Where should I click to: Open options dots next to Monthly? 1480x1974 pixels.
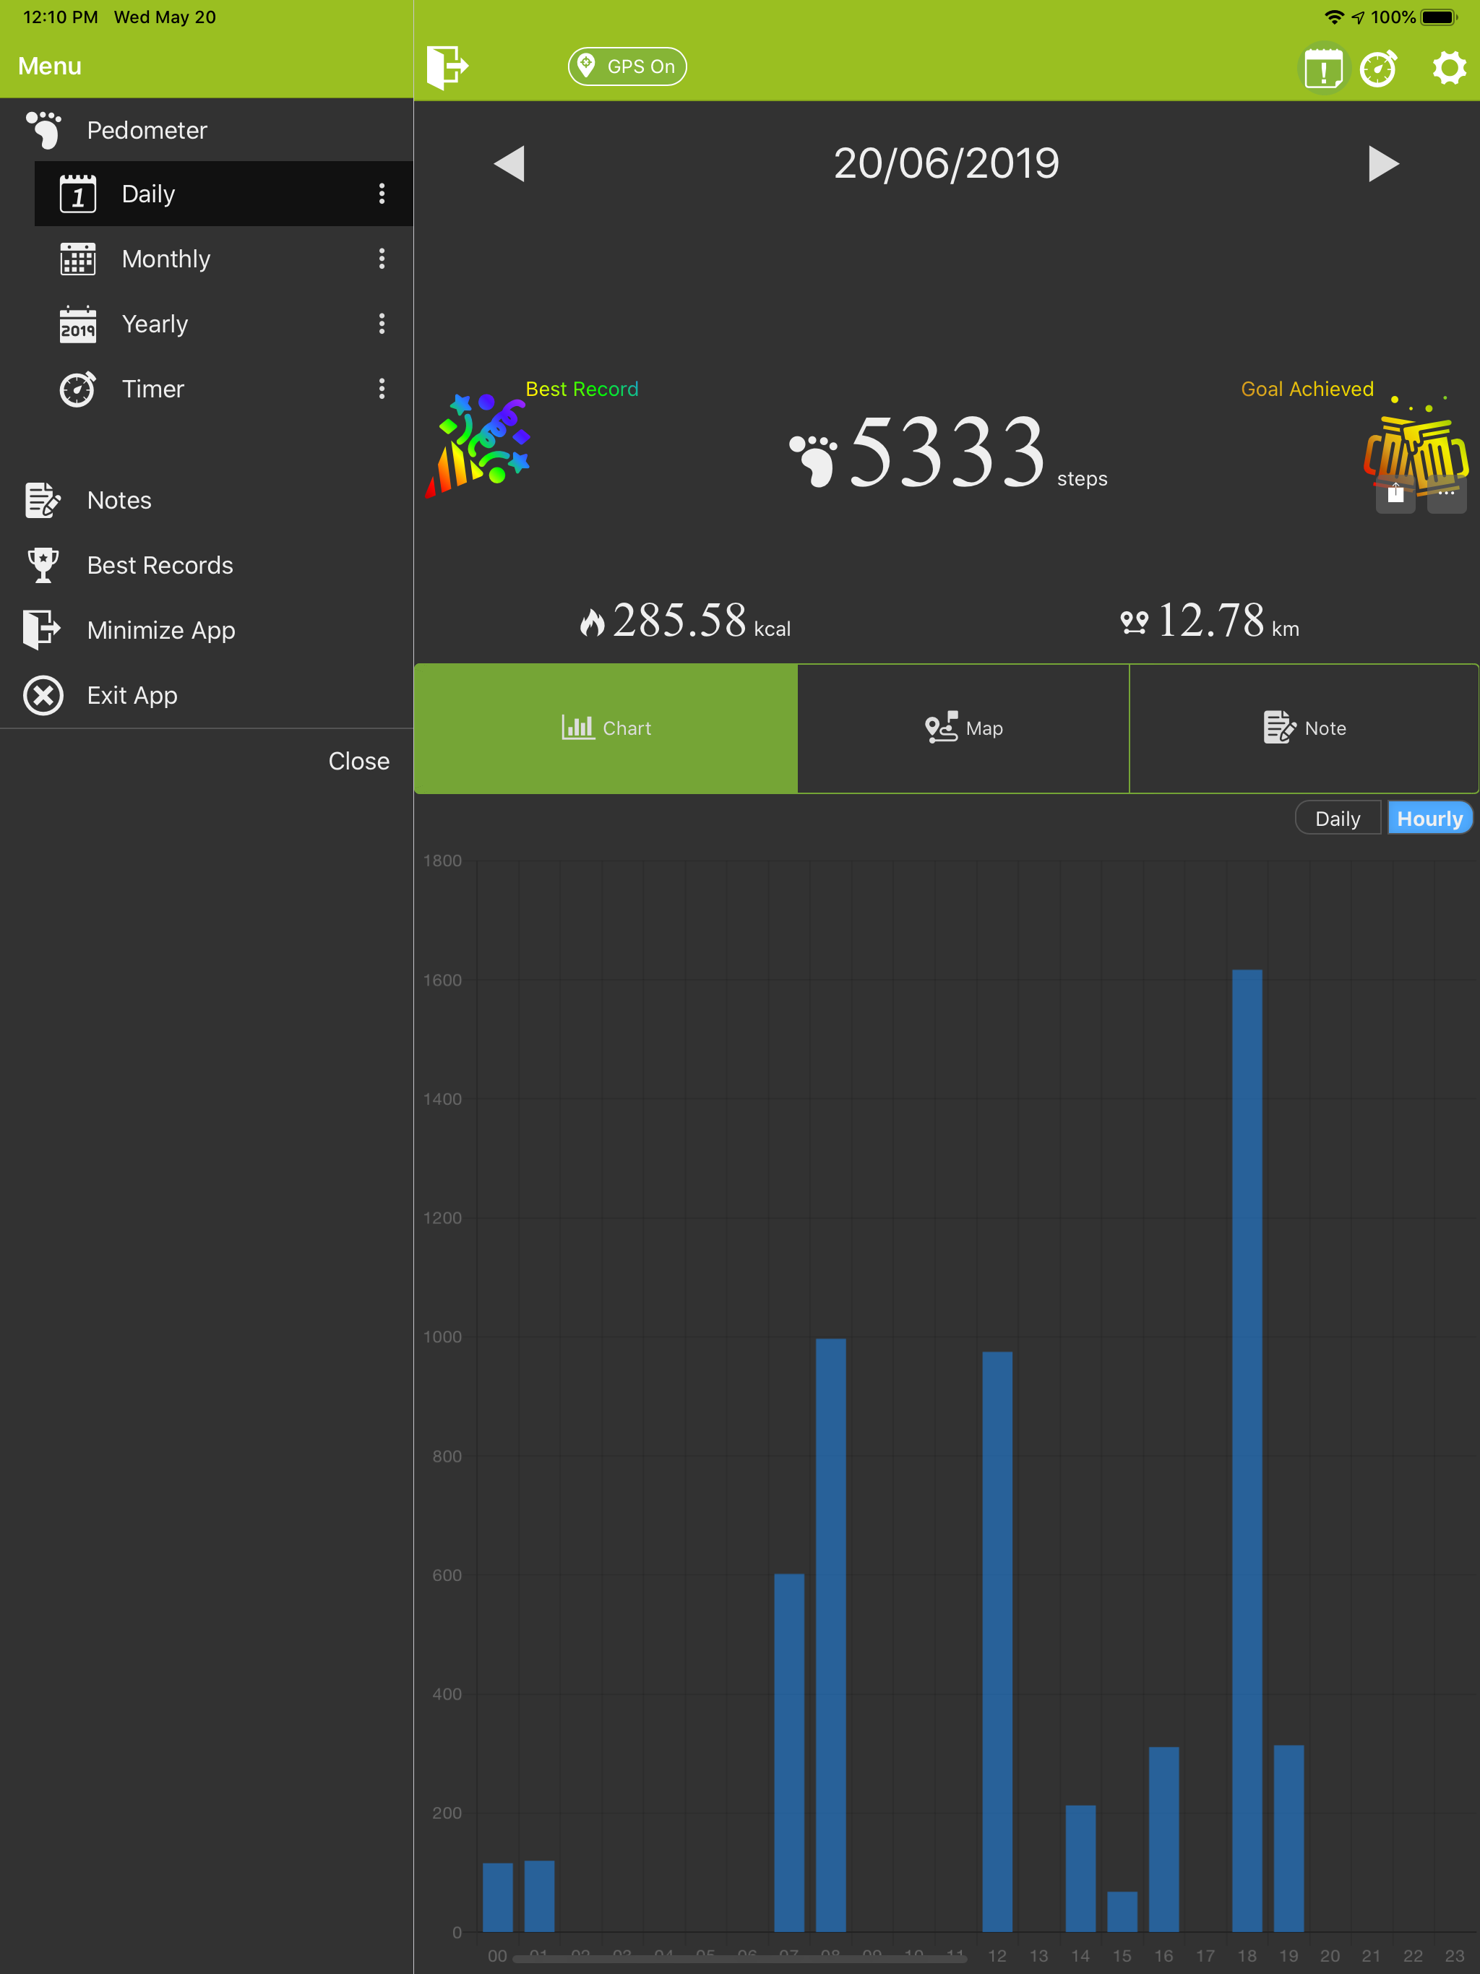[x=382, y=259]
